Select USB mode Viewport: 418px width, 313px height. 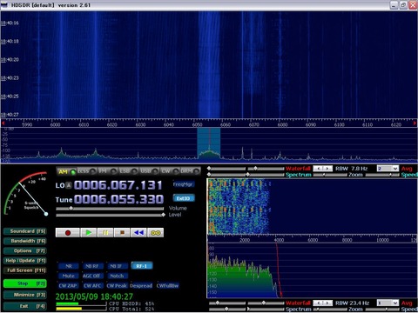(149, 171)
